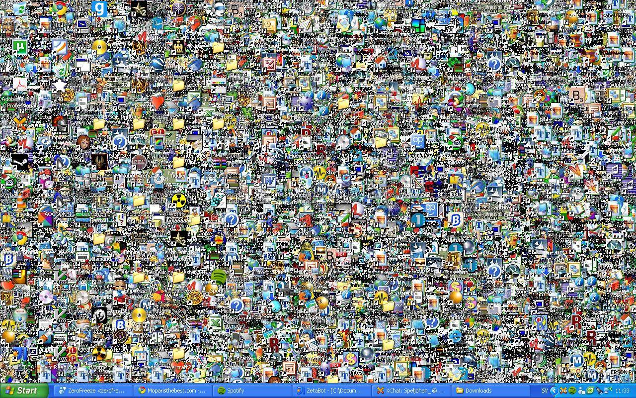Viewport: 636px width, 398px height.
Task: Switch to the ZetaBot taskbar window
Action: pyautogui.click(x=325, y=391)
